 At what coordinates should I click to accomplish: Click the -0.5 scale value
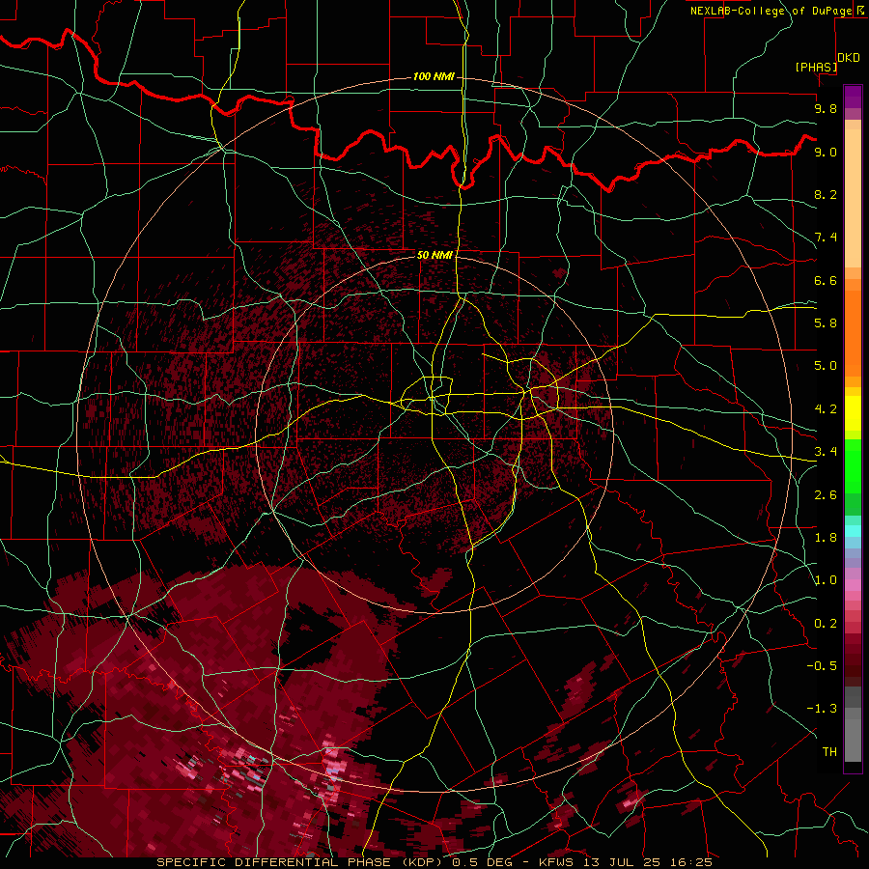point(822,666)
